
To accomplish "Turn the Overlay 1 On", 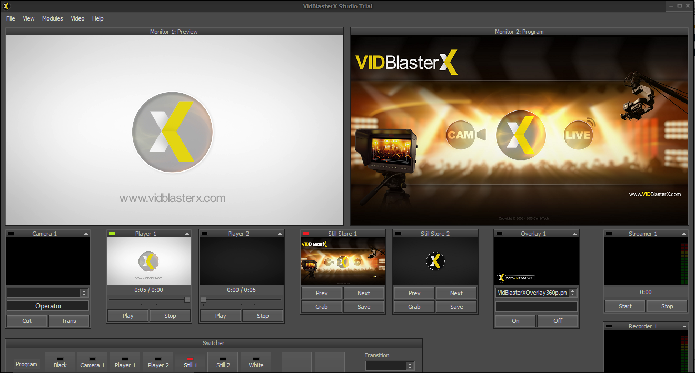I will tap(515, 321).
